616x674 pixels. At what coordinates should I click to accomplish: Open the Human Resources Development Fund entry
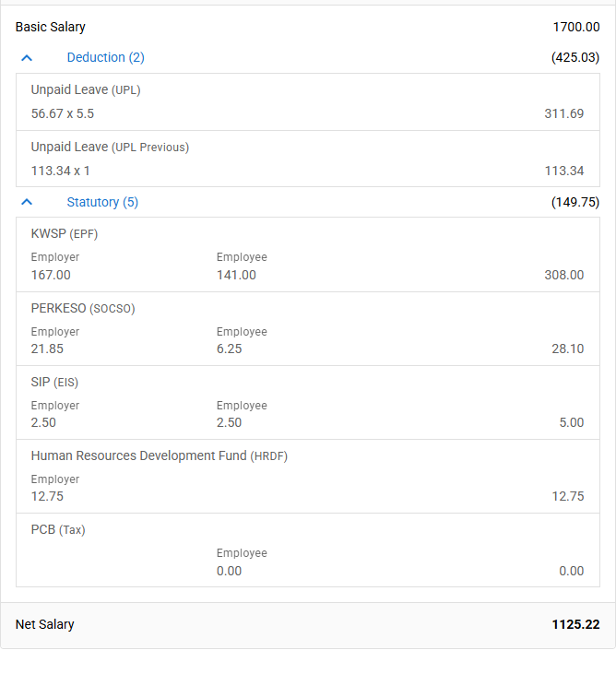click(x=160, y=455)
